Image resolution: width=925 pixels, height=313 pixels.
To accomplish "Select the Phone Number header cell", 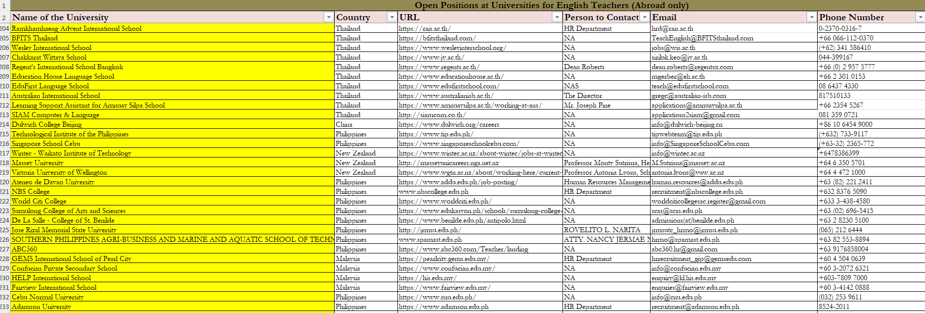I will 871,17.
